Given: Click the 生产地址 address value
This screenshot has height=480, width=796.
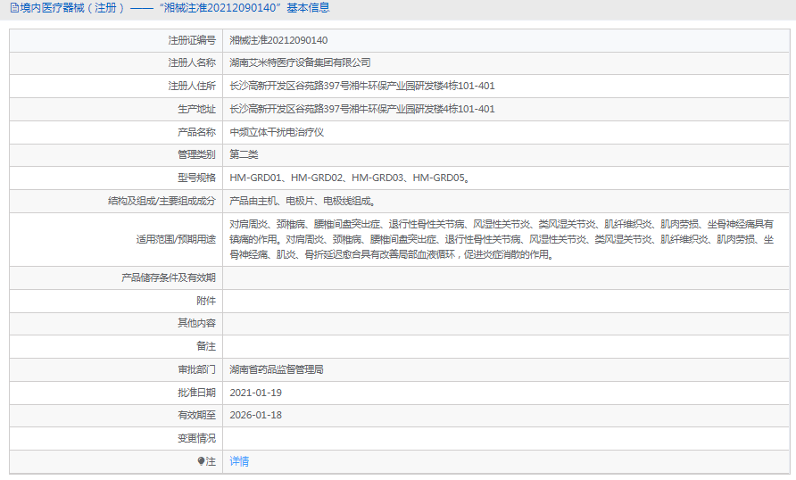Looking at the screenshot, I should pyautogui.click(x=362, y=109).
